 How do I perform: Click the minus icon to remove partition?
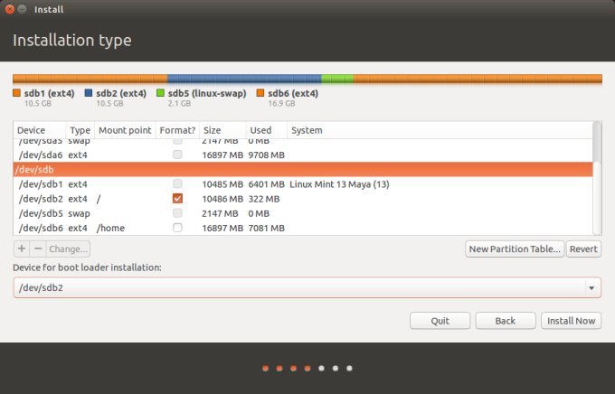click(37, 249)
